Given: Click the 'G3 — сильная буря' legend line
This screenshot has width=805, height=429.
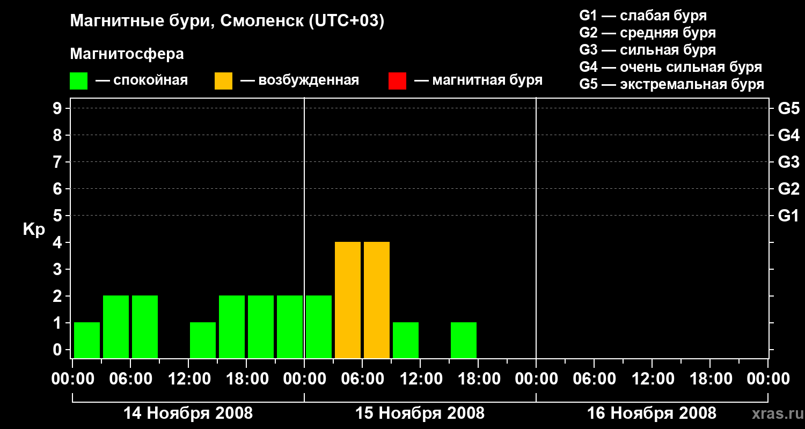Looking at the screenshot, I should pos(648,50).
